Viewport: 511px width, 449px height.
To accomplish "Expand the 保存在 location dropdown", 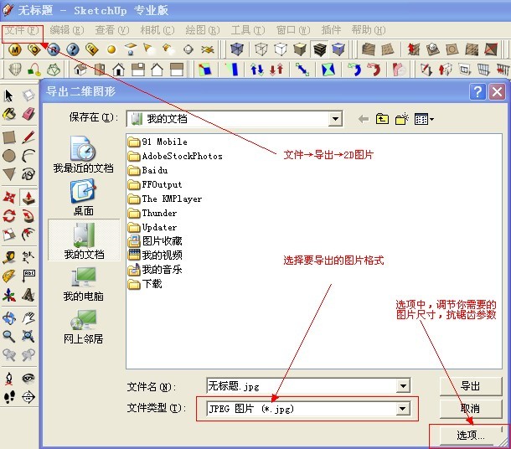I will click(x=335, y=119).
